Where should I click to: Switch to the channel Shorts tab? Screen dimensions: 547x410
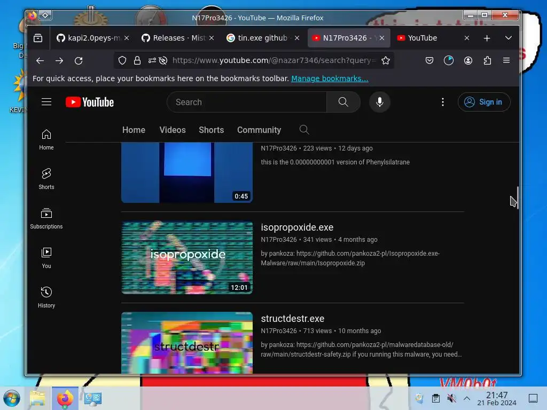tap(211, 130)
